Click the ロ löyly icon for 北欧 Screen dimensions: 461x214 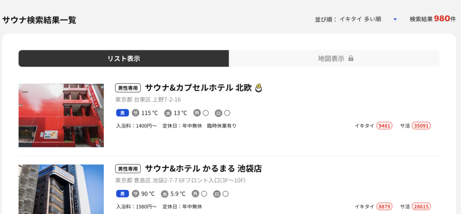coord(218,113)
